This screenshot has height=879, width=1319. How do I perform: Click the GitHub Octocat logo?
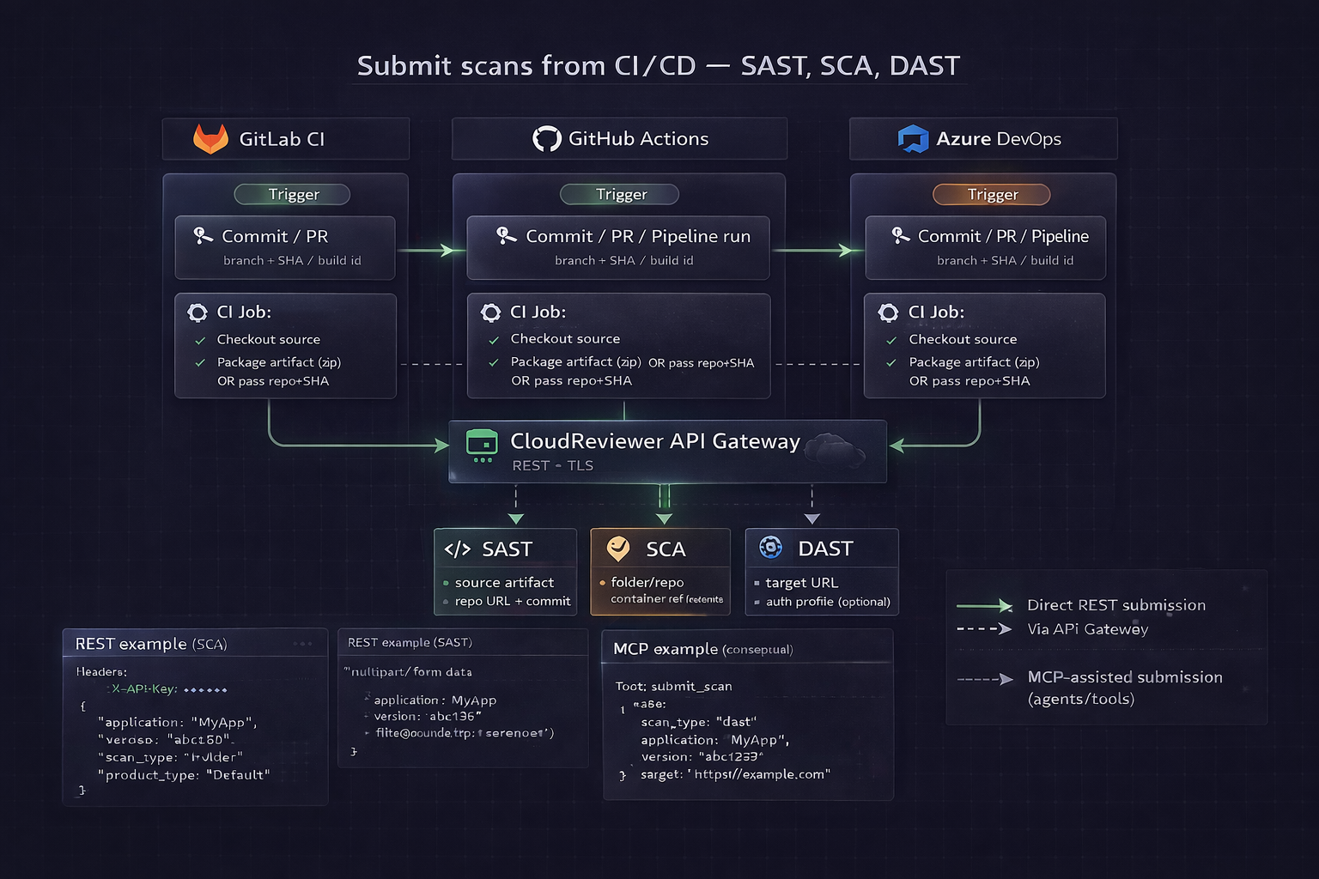tap(546, 138)
